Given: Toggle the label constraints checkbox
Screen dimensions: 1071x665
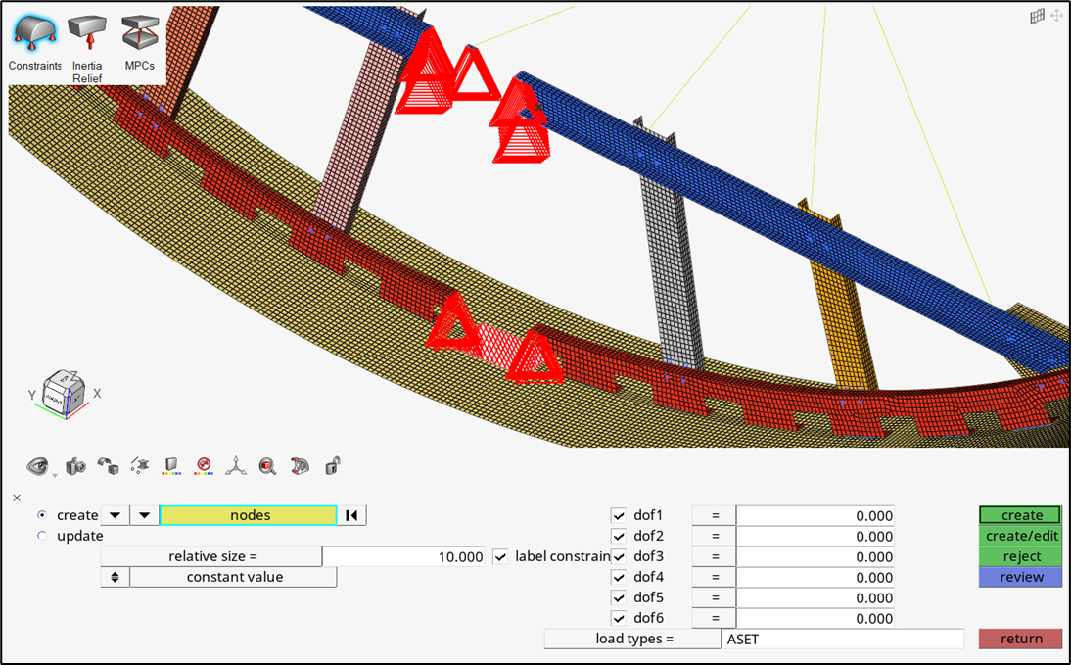Looking at the screenshot, I should point(501,556).
